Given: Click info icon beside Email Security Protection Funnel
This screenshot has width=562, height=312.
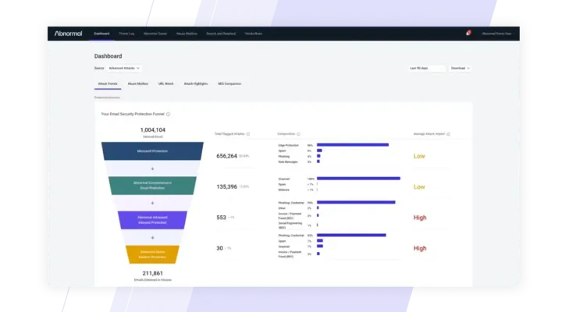Looking at the screenshot, I should pos(168,114).
